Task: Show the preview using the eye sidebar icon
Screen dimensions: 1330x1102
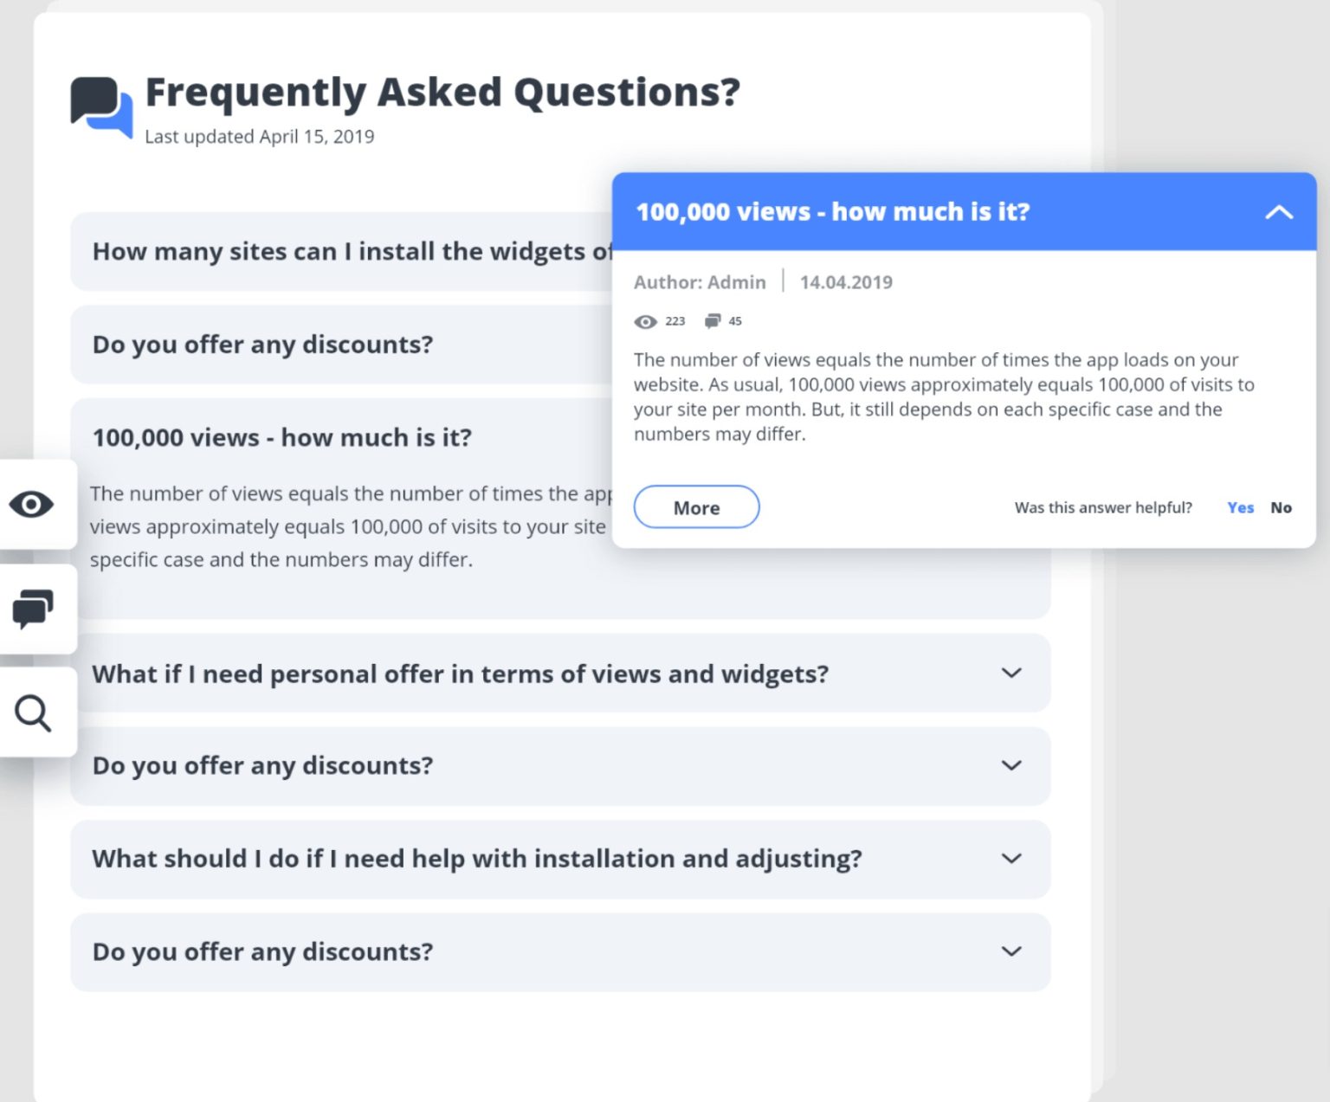Action: point(32,505)
